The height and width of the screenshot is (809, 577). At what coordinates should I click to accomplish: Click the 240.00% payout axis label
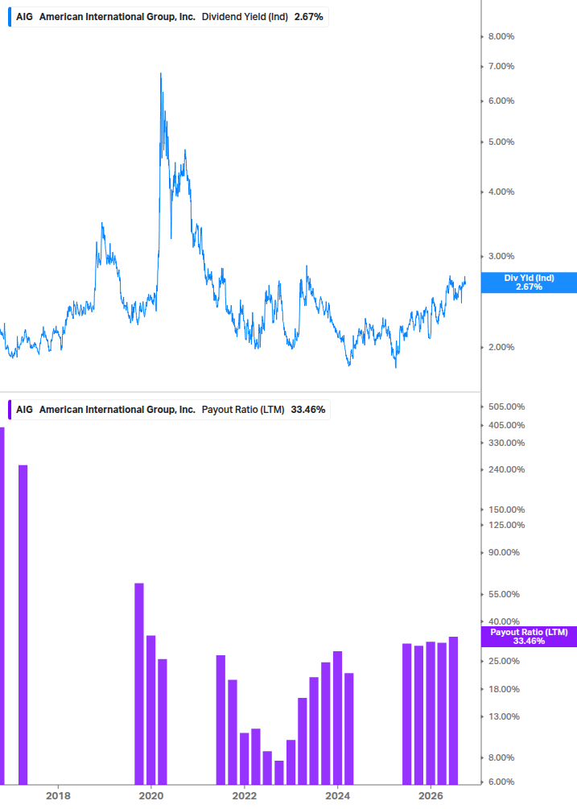506,469
